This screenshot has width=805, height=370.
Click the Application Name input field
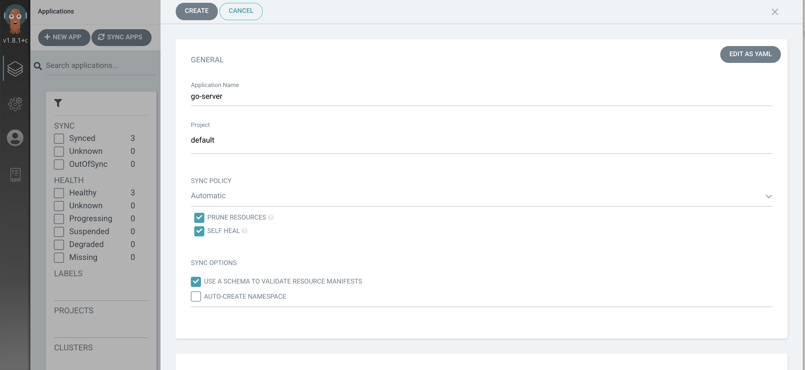click(481, 97)
